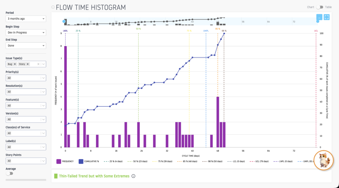
Task: Click the fullscreen expand chart icon
Action: pyautogui.click(x=326, y=17)
